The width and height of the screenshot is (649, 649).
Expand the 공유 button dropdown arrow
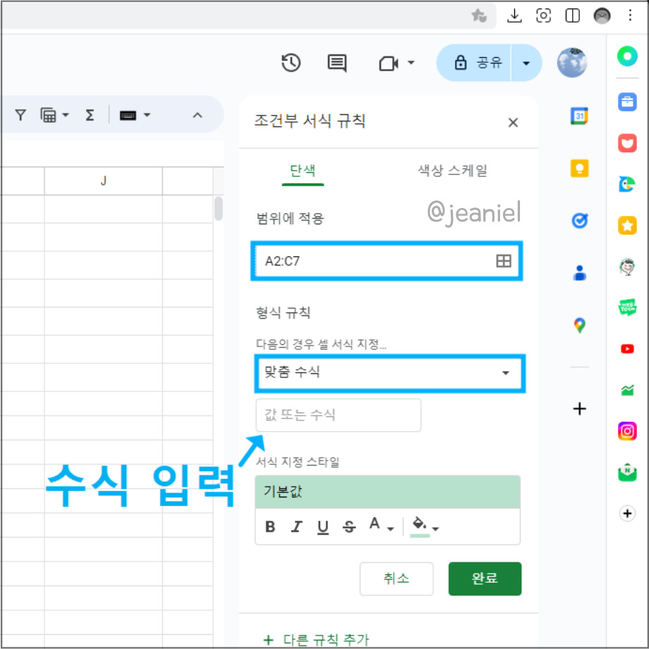(x=526, y=63)
